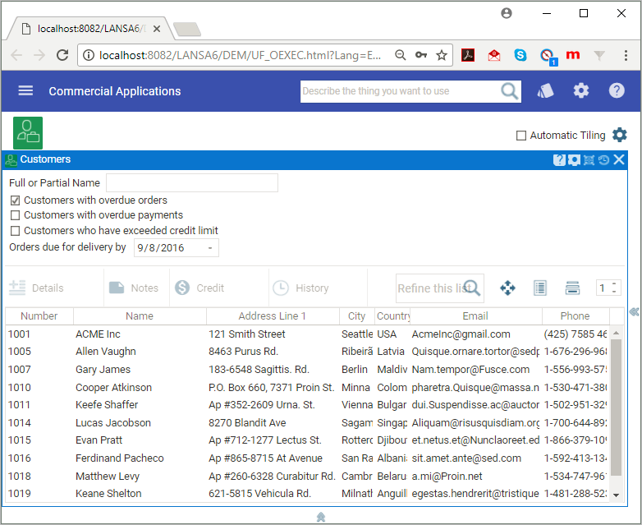Open the tiling settings gear icon
642x525 pixels.
[x=620, y=135]
